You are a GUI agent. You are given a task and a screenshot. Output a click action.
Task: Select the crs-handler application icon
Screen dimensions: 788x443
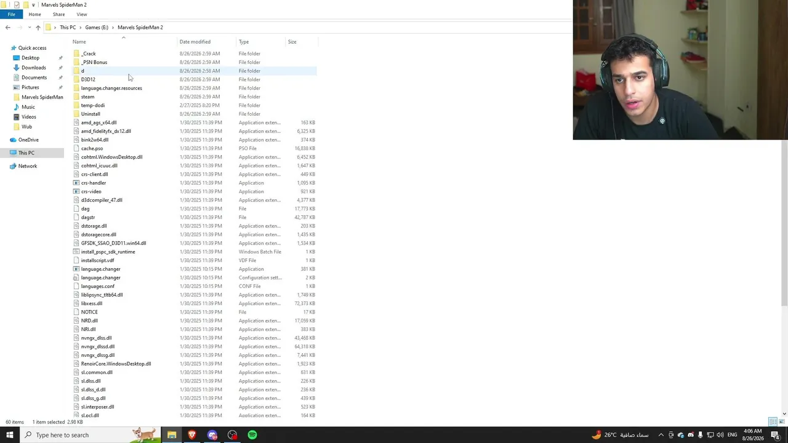click(76, 183)
